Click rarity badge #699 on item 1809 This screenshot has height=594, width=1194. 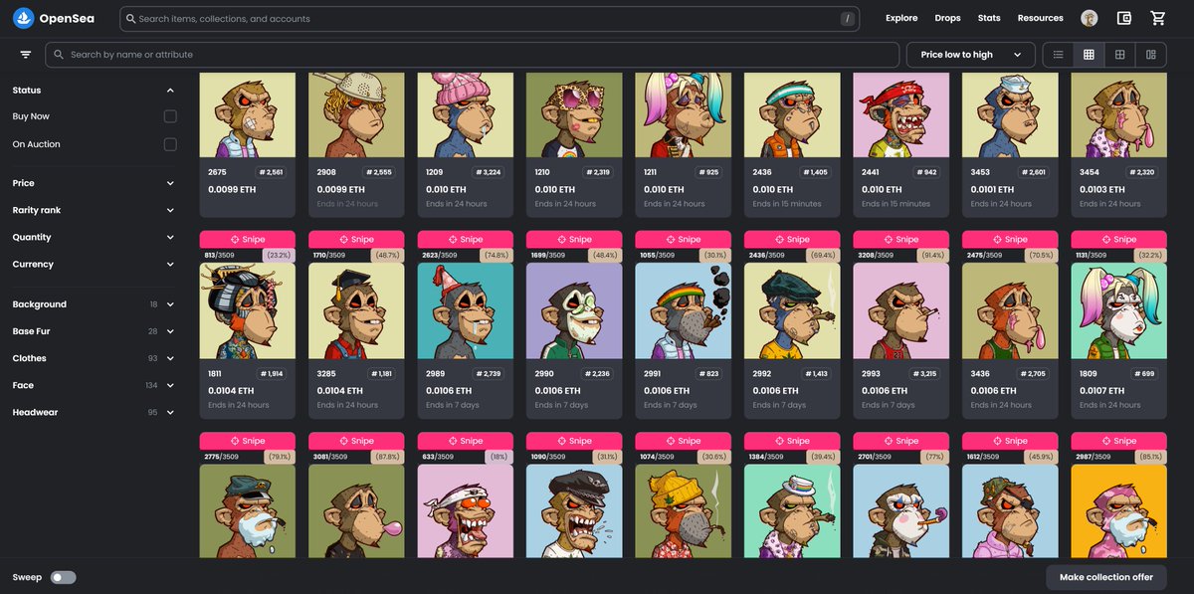tap(1143, 374)
